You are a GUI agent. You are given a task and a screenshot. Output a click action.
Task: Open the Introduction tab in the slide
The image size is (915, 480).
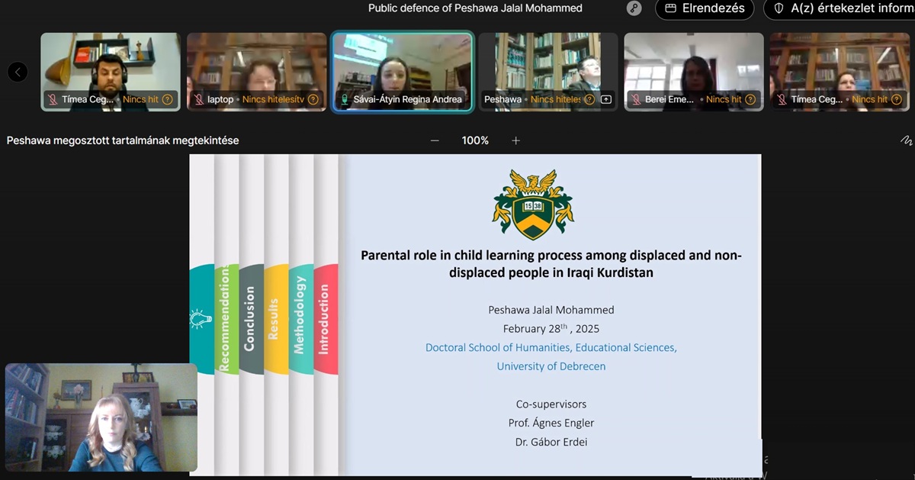pyautogui.click(x=325, y=318)
